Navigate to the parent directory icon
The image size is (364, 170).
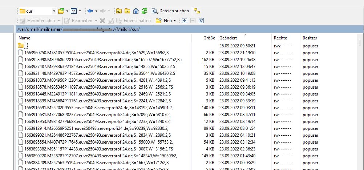pyautogui.click(x=119, y=11)
